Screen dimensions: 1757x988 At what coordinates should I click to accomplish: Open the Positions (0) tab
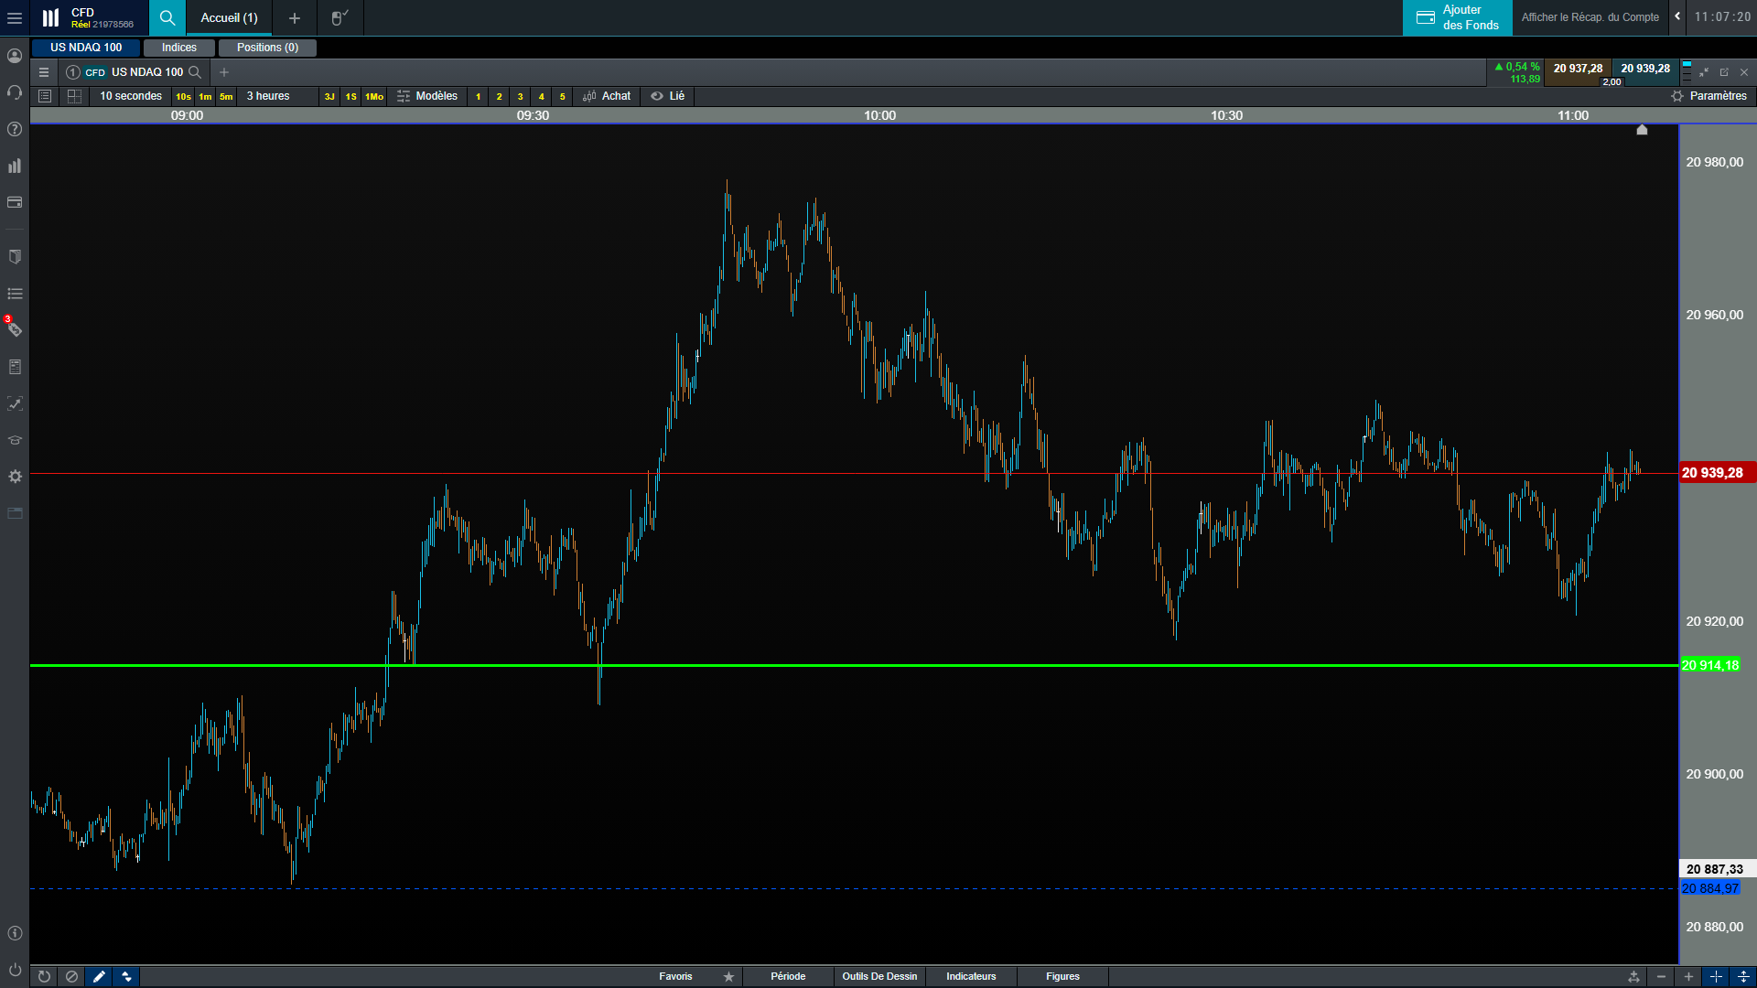coord(267,48)
